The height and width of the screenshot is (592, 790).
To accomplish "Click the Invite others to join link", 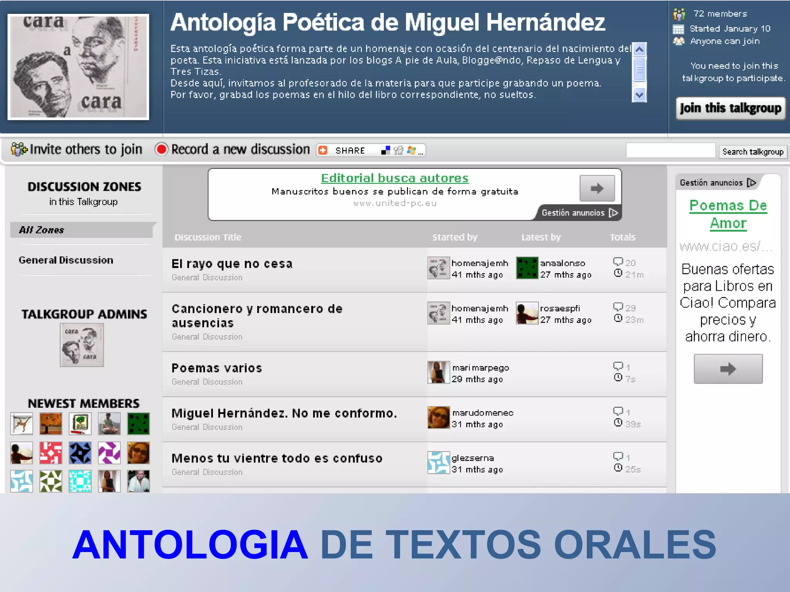I will click(x=86, y=149).
